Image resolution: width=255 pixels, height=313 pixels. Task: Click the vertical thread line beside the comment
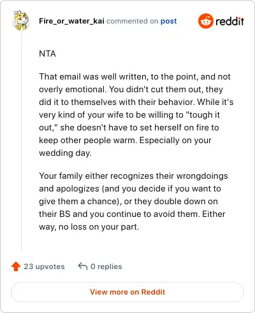pyautogui.click(x=21, y=141)
